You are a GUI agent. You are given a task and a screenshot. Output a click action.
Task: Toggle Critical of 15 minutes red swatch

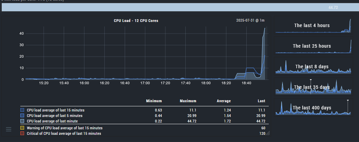point(22,133)
